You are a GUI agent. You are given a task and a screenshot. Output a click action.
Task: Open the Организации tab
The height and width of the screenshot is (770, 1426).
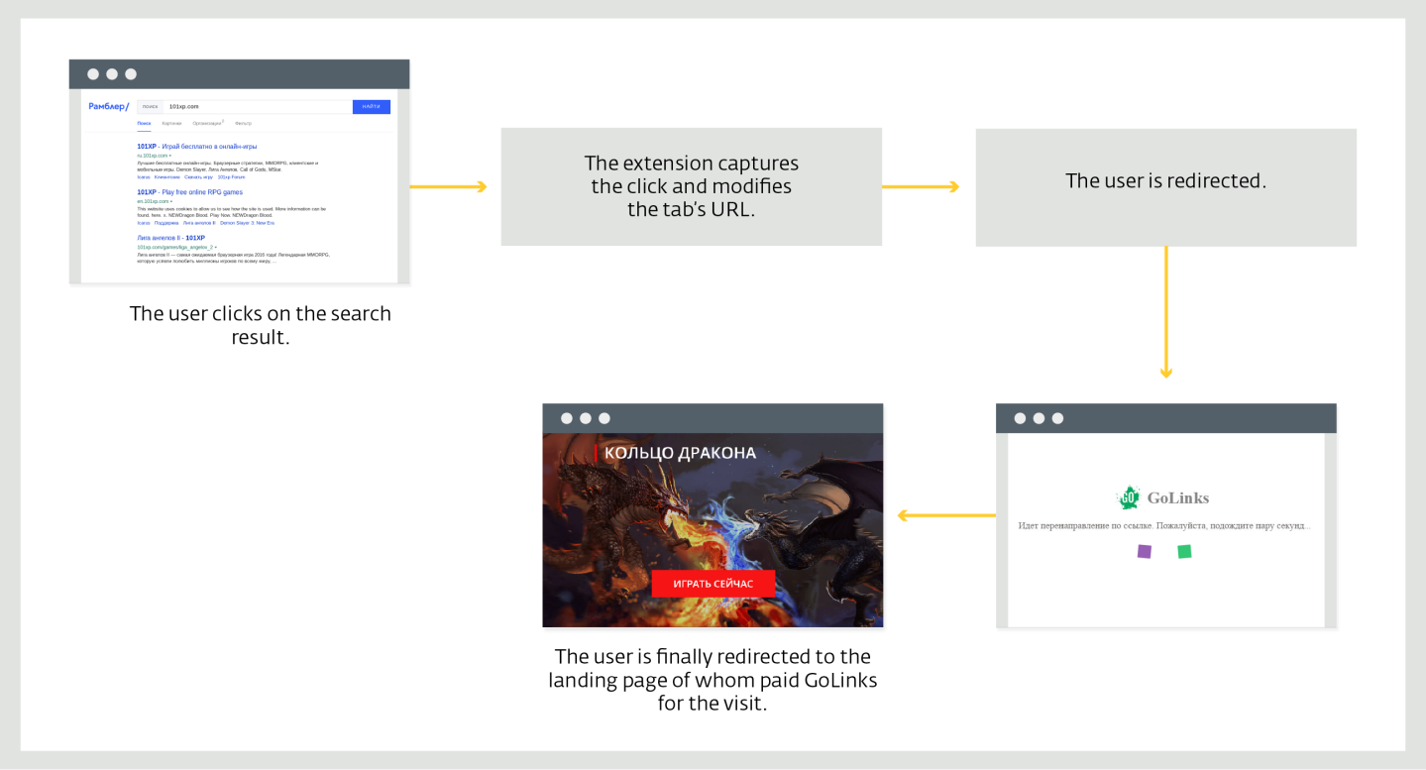[208, 123]
